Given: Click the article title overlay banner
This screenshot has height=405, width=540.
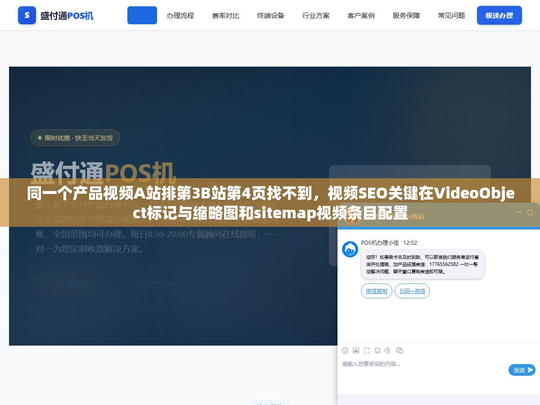Looking at the screenshot, I should click(270, 202).
